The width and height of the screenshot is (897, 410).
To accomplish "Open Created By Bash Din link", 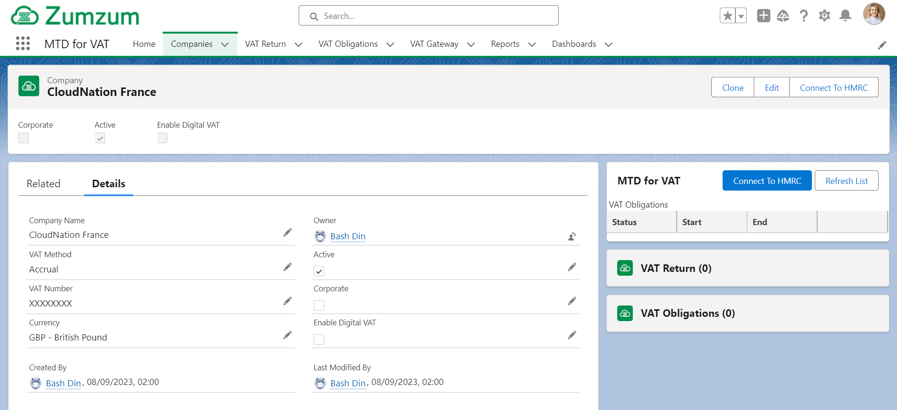I will (x=63, y=383).
